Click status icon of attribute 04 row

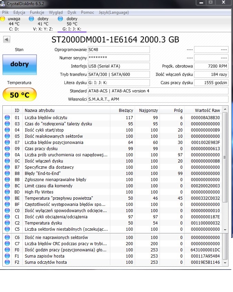7,130
